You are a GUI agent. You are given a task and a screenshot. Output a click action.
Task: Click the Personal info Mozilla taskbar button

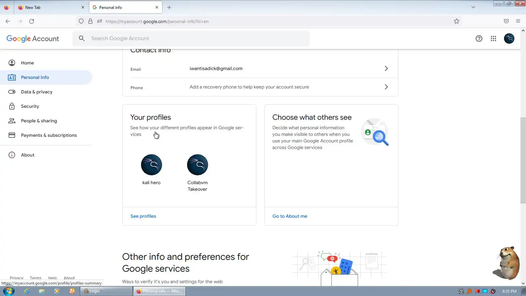click(159, 291)
